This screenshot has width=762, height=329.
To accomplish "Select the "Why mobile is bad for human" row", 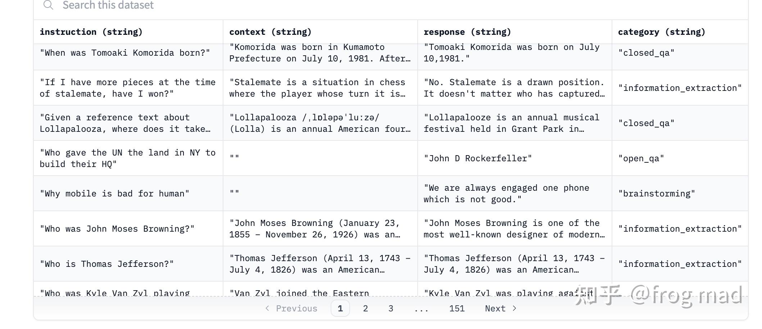I will point(114,194).
